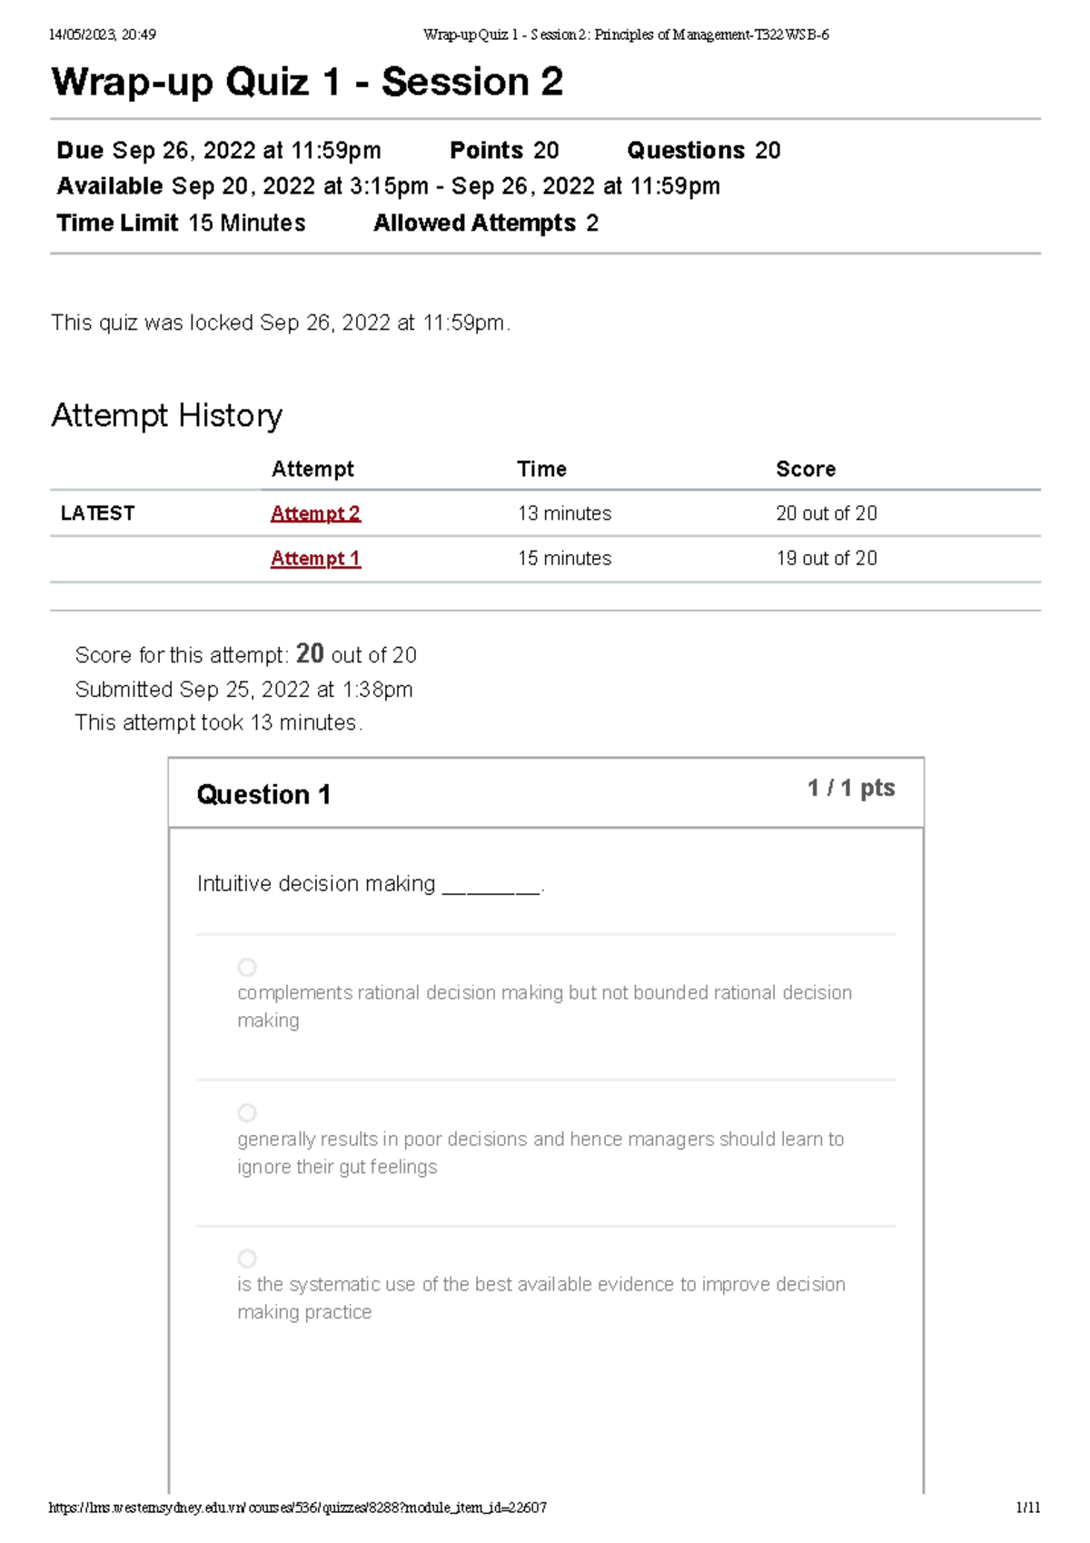The width and height of the screenshot is (1090, 1543).
Task: Click the 'Attempt History' heading
Action: pos(167,415)
